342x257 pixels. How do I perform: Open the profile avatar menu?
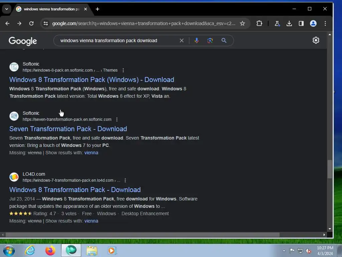click(313, 23)
